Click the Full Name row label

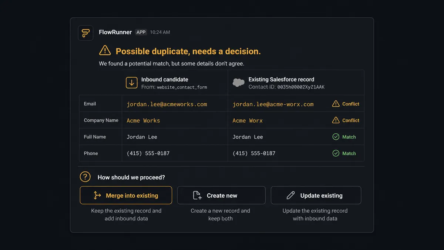pyautogui.click(x=95, y=137)
